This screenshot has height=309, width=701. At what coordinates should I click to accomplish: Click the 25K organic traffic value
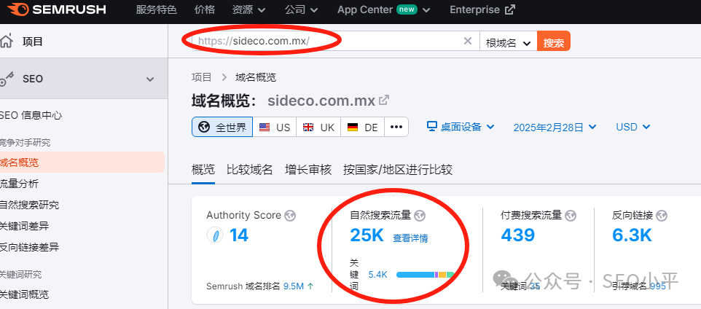point(367,235)
